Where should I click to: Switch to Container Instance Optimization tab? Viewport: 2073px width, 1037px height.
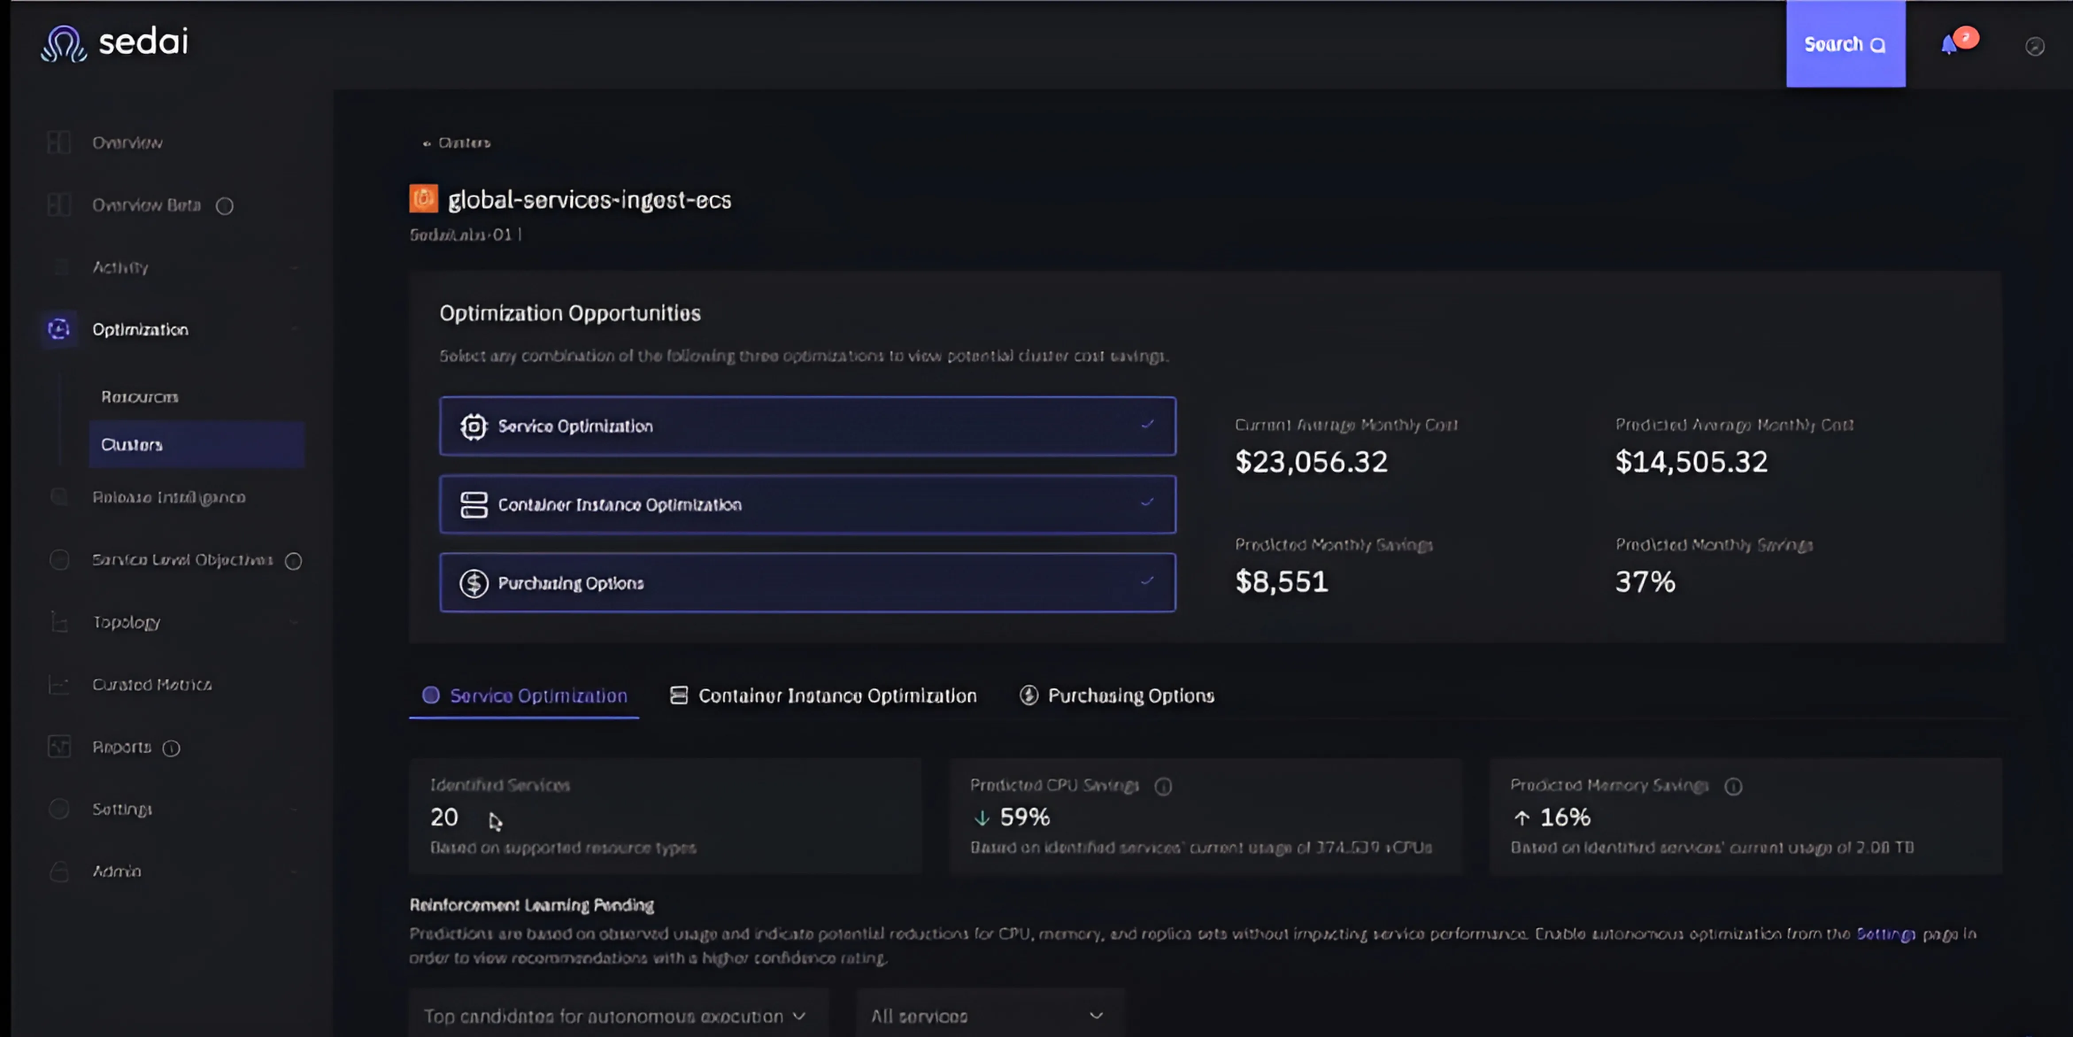click(x=823, y=695)
